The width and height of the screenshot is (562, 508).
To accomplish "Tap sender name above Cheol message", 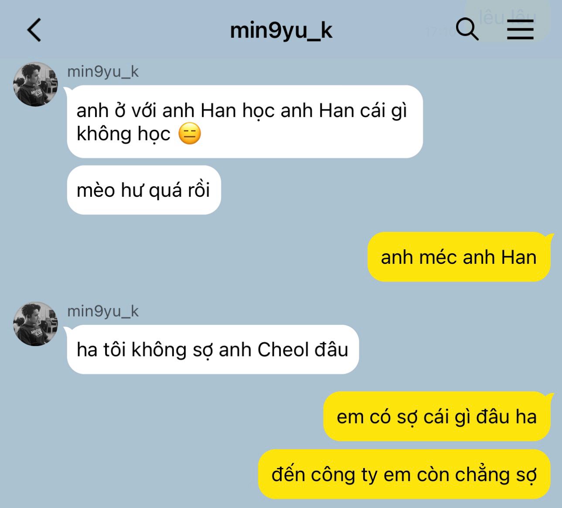I will pyautogui.click(x=103, y=311).
